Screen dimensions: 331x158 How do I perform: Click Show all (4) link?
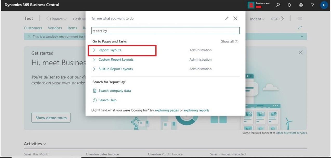tap(230, 41)
